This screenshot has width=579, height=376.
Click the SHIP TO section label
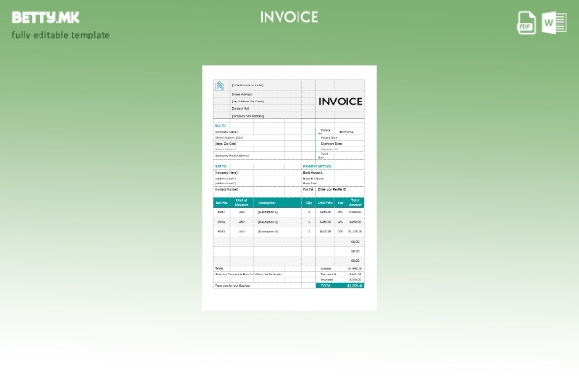click(x=220, y=166)
